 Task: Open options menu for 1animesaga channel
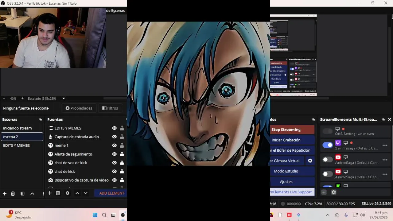click(x=385, y=145)
